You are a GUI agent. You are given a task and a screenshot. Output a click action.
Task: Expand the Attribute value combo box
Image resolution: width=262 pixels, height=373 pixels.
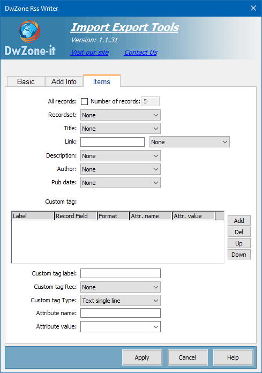(121, 326)
